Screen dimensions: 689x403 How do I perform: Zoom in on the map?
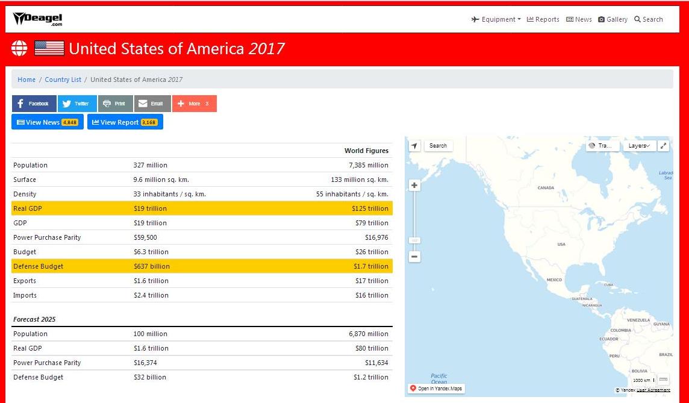click(x=414, y=186)
